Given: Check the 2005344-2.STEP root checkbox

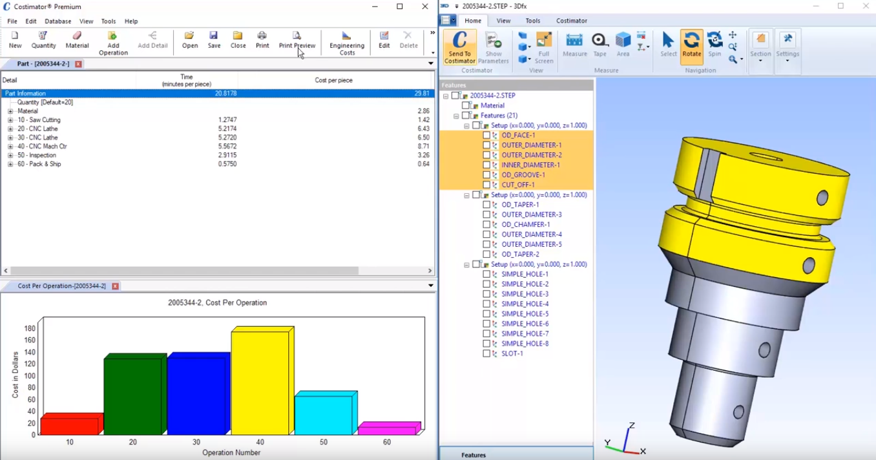Looking at the screenshot, I should point(455,96).
